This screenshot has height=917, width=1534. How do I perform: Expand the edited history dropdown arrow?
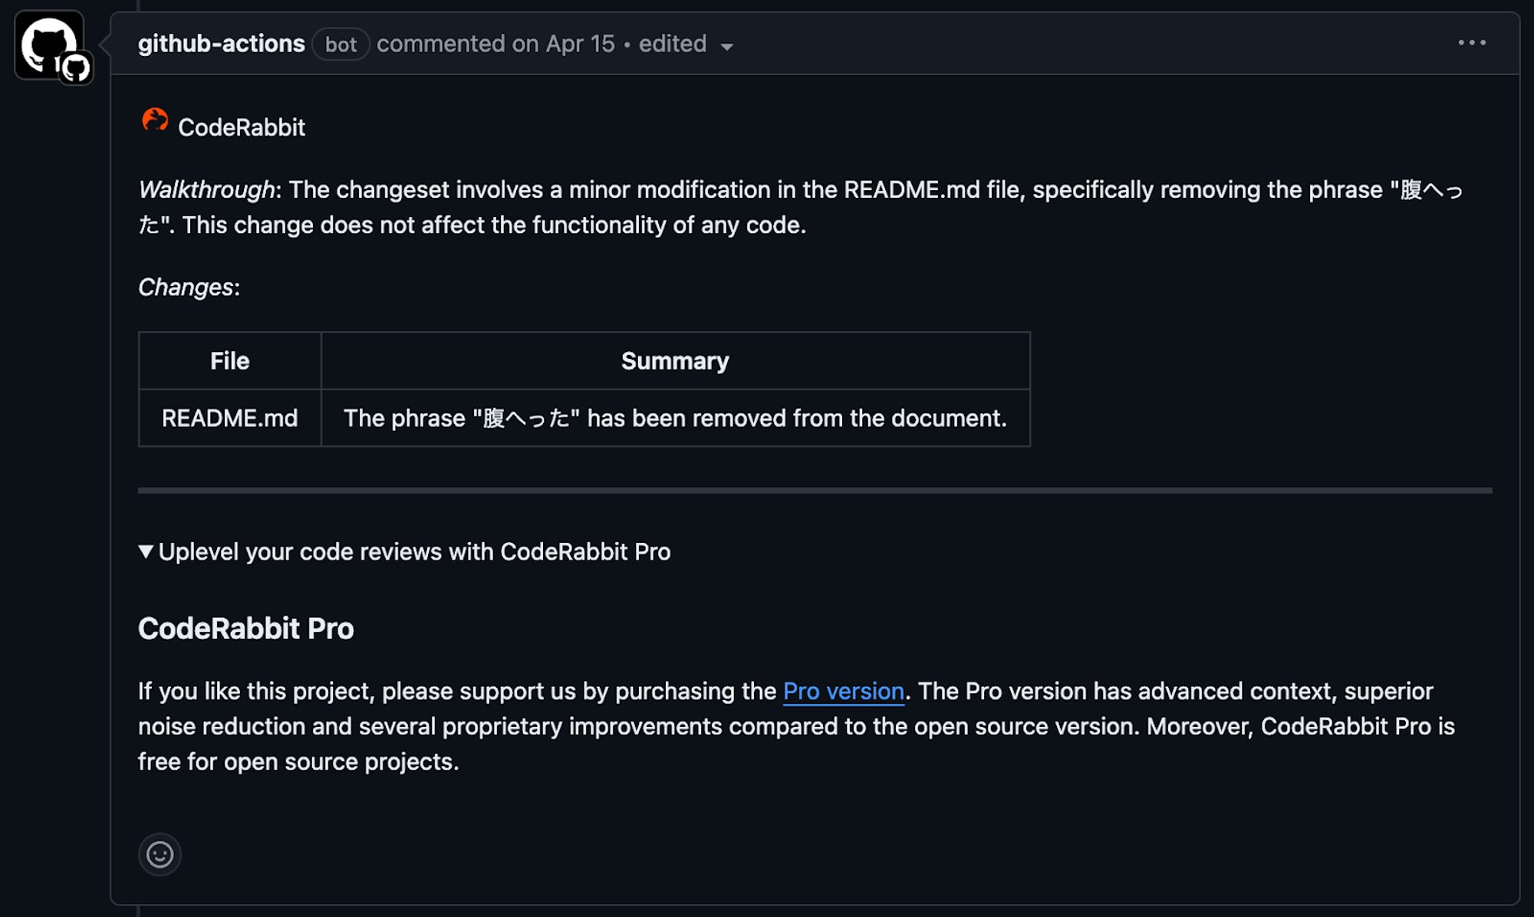pyautogui.click(x=727, y=47)
